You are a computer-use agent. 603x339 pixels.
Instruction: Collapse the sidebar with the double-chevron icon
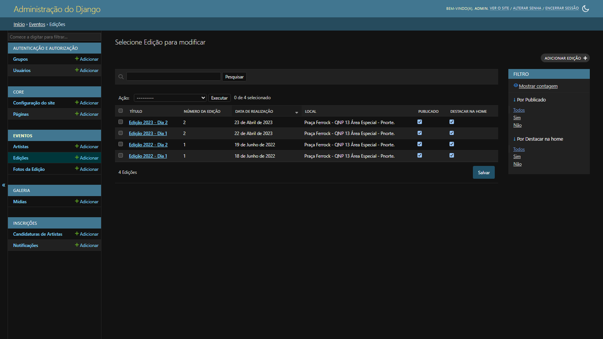pyautogui.click(x=3, y=185)
